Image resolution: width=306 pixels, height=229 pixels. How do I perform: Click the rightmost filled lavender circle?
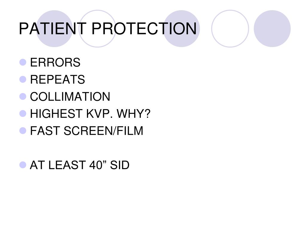(272, 29)
